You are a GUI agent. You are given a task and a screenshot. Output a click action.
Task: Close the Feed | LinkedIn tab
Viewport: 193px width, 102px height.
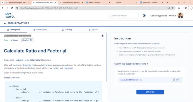(x=109, y=3)
